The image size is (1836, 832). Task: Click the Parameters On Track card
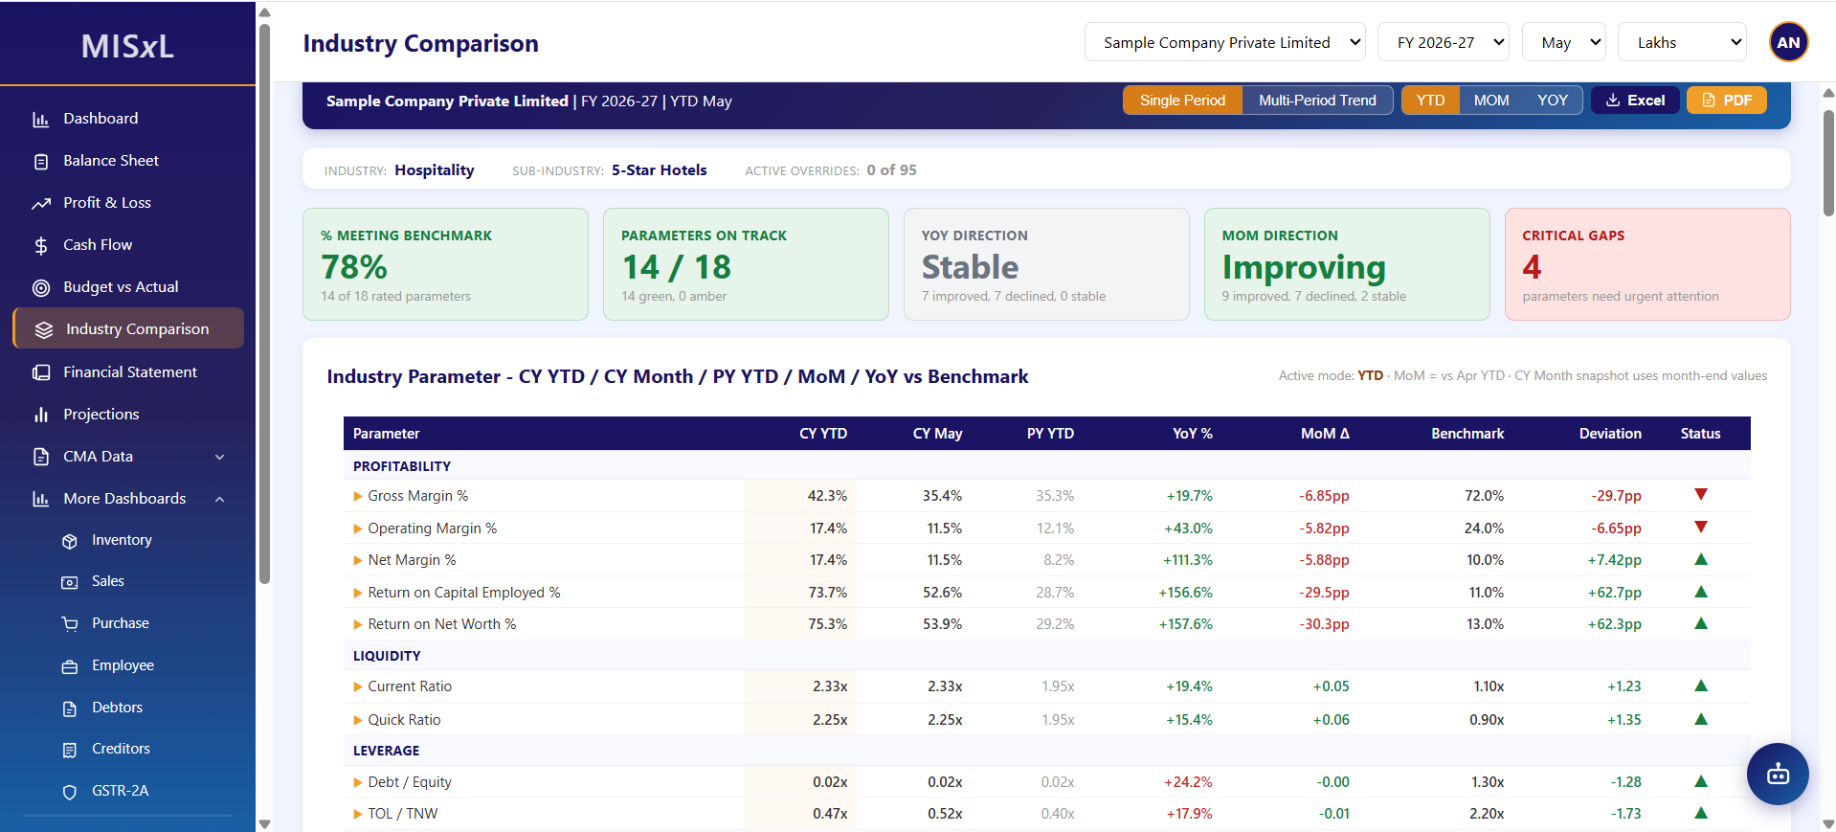click(746, 264)
